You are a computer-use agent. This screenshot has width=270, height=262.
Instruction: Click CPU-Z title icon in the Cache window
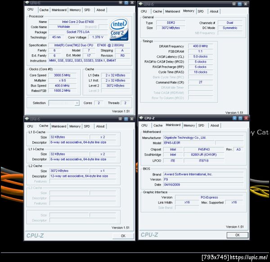pyautogui.click(x=27, y=119)
